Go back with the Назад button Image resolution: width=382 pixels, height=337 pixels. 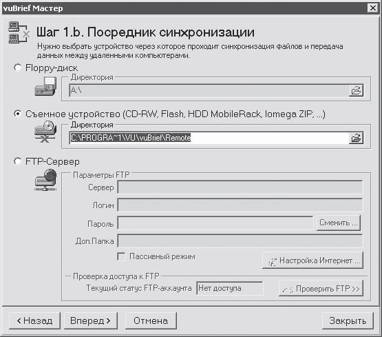coord(34,320)
